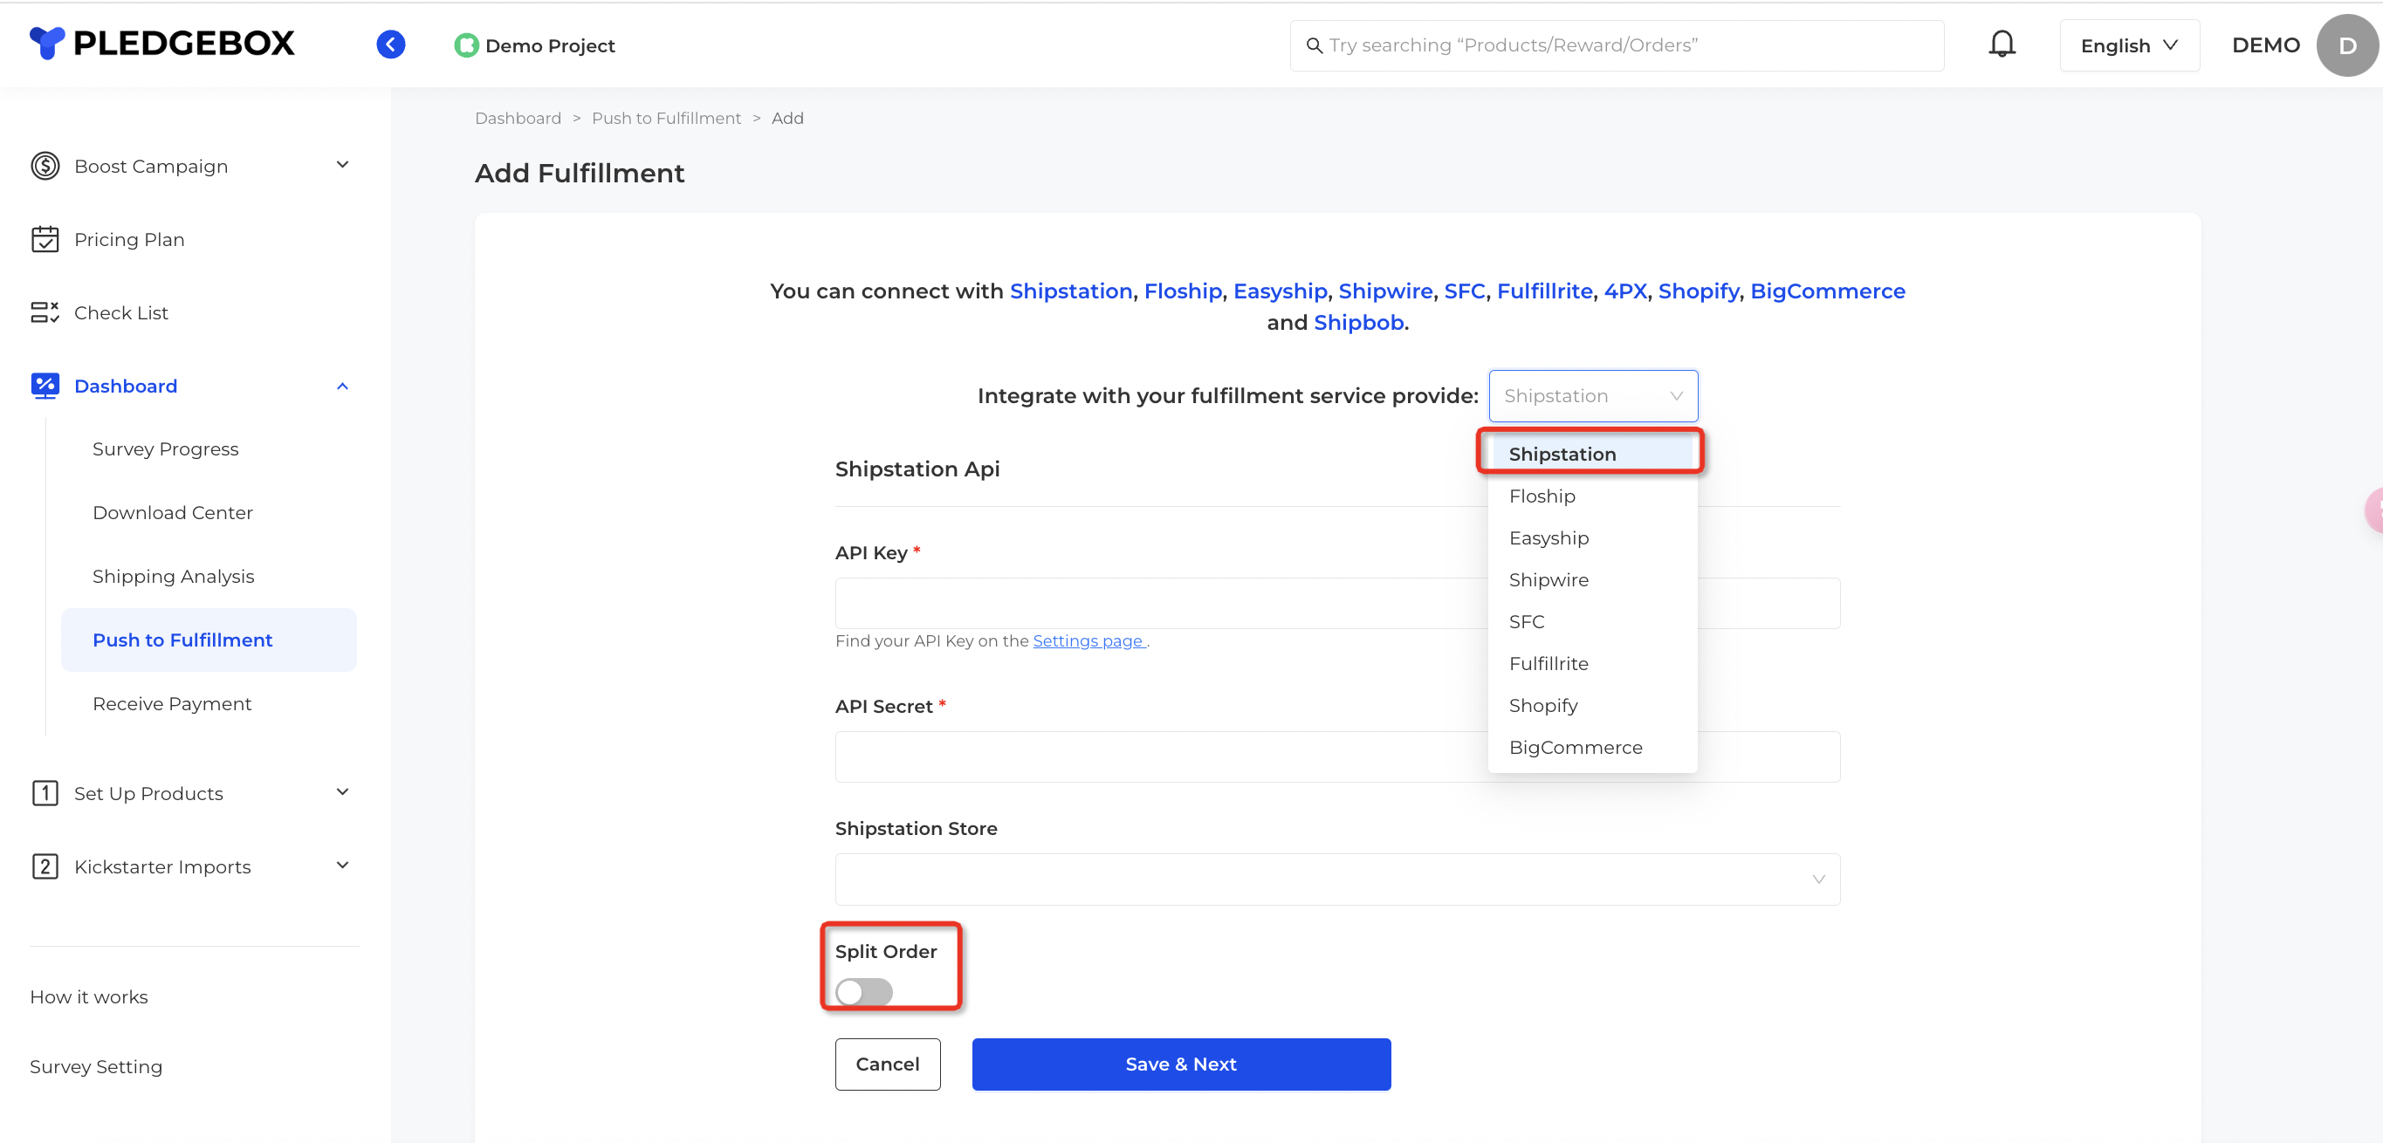The image size is (2383, 1143).
Task: Click Dashboard chart icon
Action: coord(45,386)
